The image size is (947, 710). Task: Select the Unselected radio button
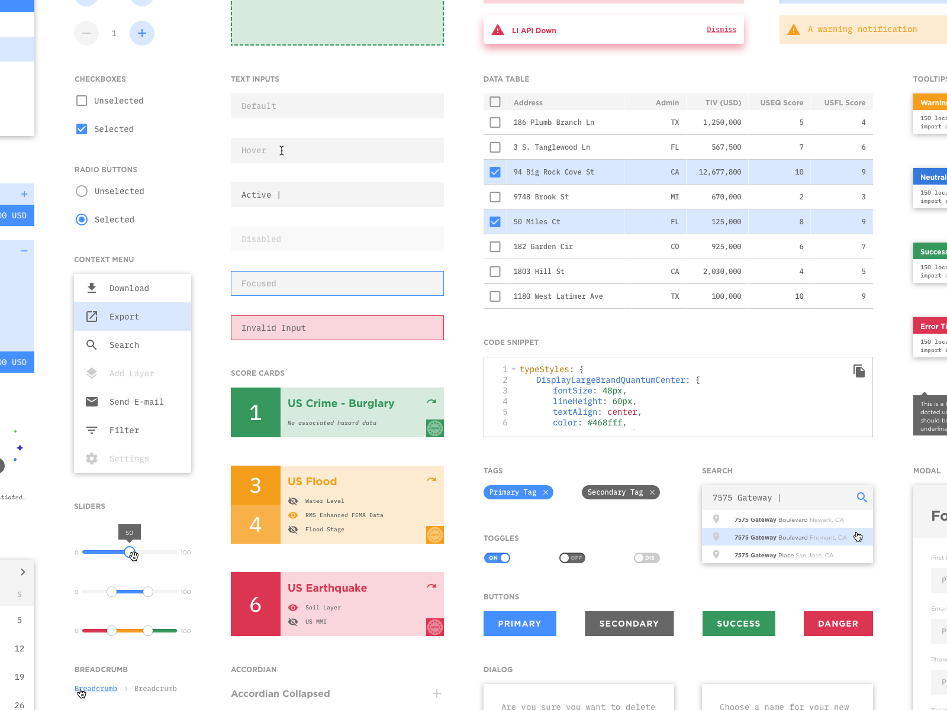click(x=81, y=191)
